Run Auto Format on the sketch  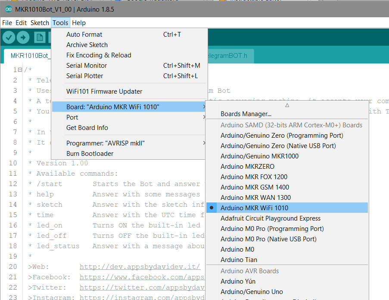pos(84,34)
